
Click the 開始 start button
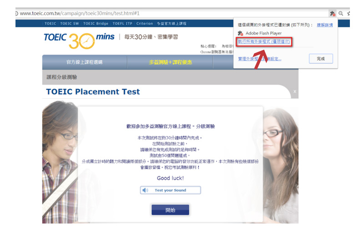pyautogui.click(x=170, y=210)
